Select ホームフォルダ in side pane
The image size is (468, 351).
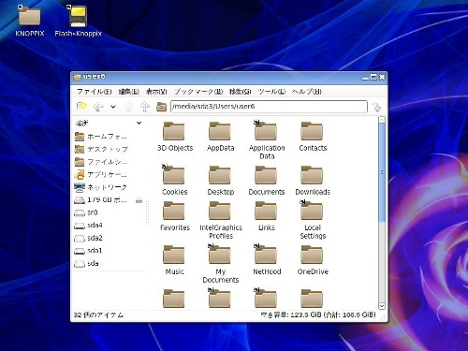click(x=101, y=137)
